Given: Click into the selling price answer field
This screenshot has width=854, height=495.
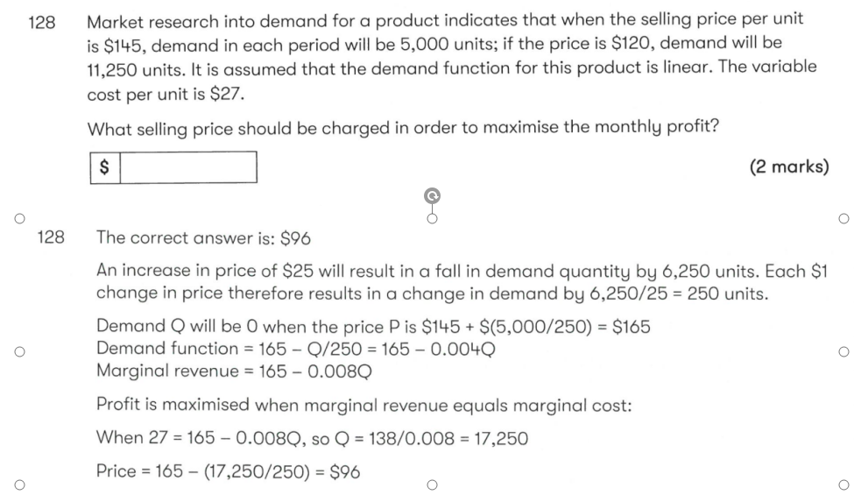Looking at the screenshot, I should [x=187, y=168].
